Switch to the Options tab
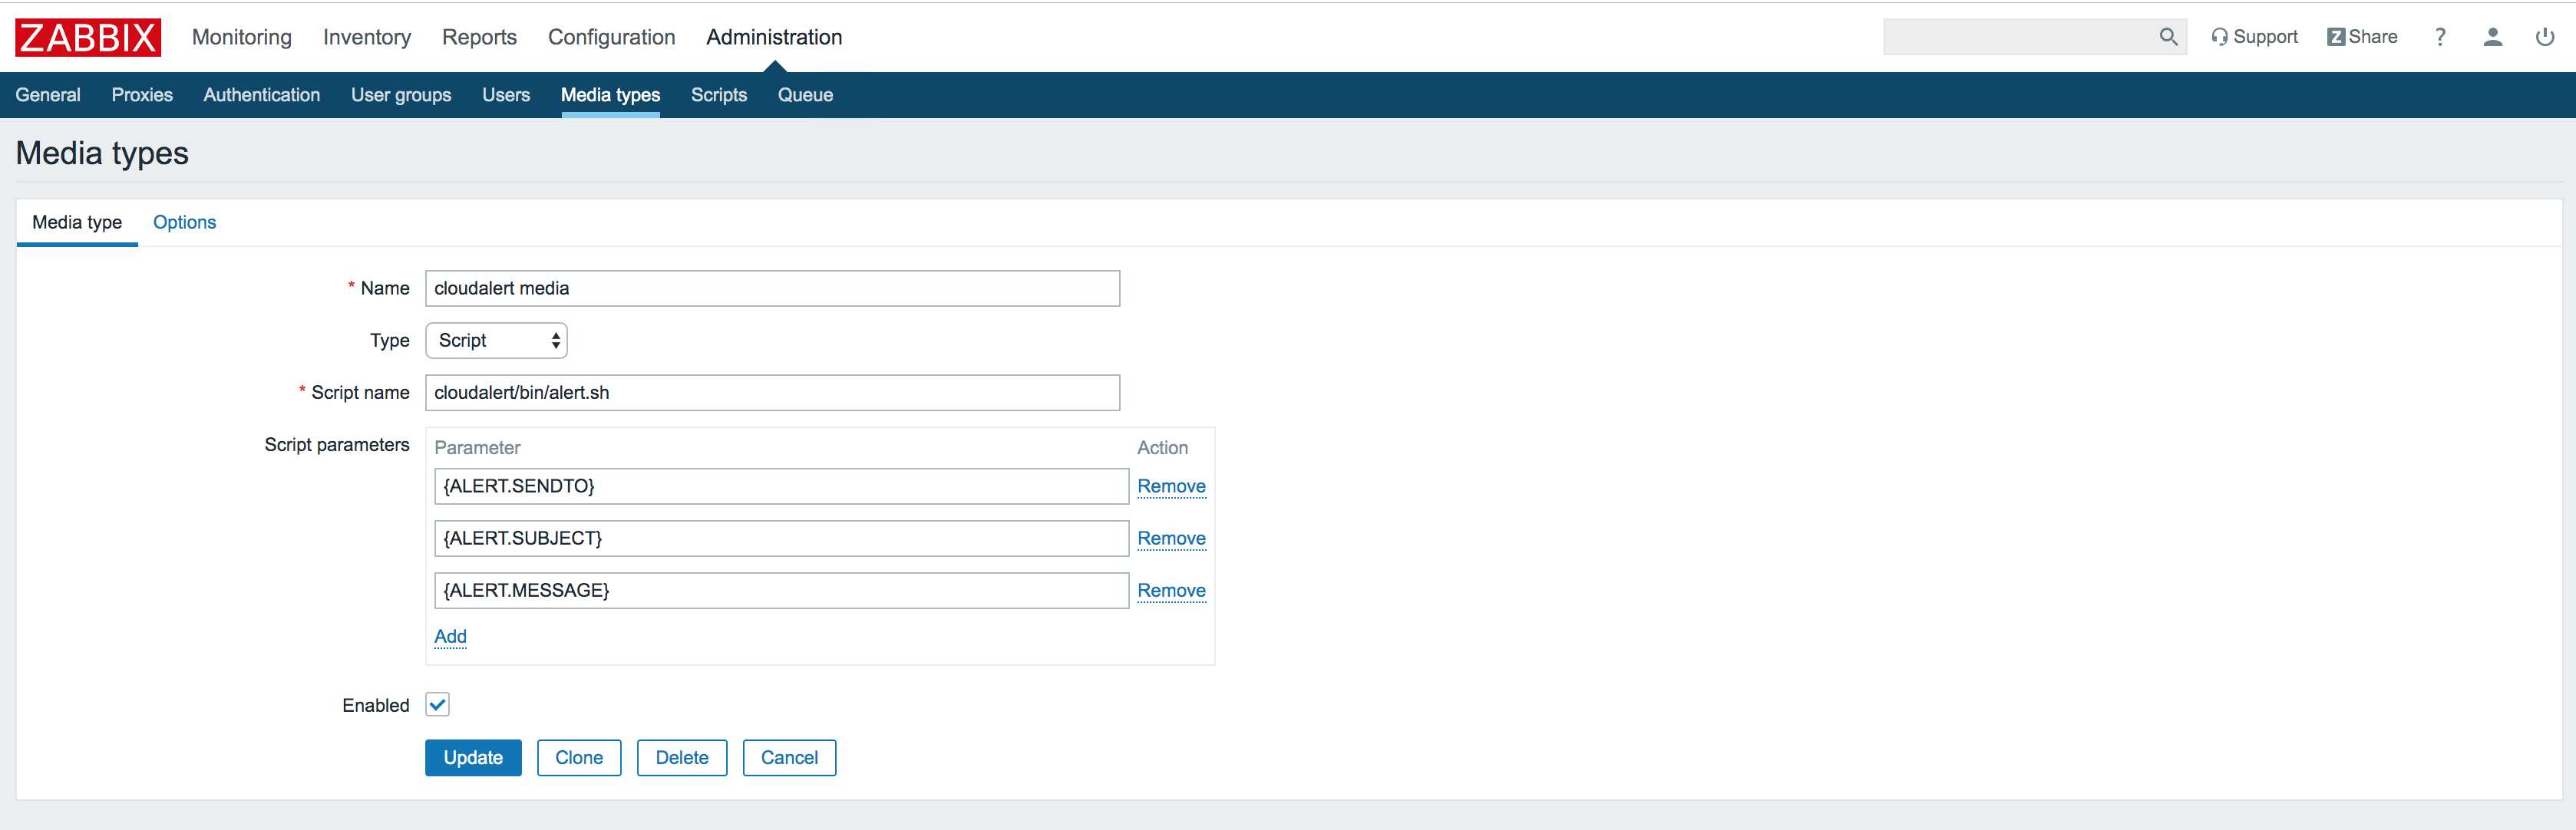 tap(184, 222)
